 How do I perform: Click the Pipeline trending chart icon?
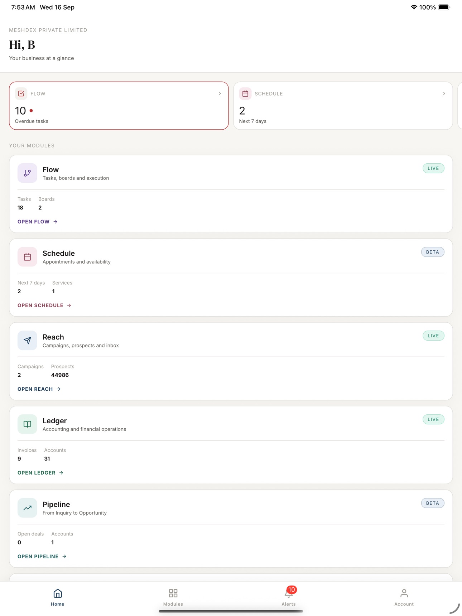27,508
